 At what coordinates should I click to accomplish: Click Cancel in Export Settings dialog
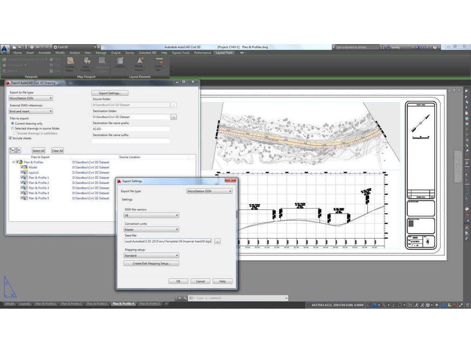201,281
